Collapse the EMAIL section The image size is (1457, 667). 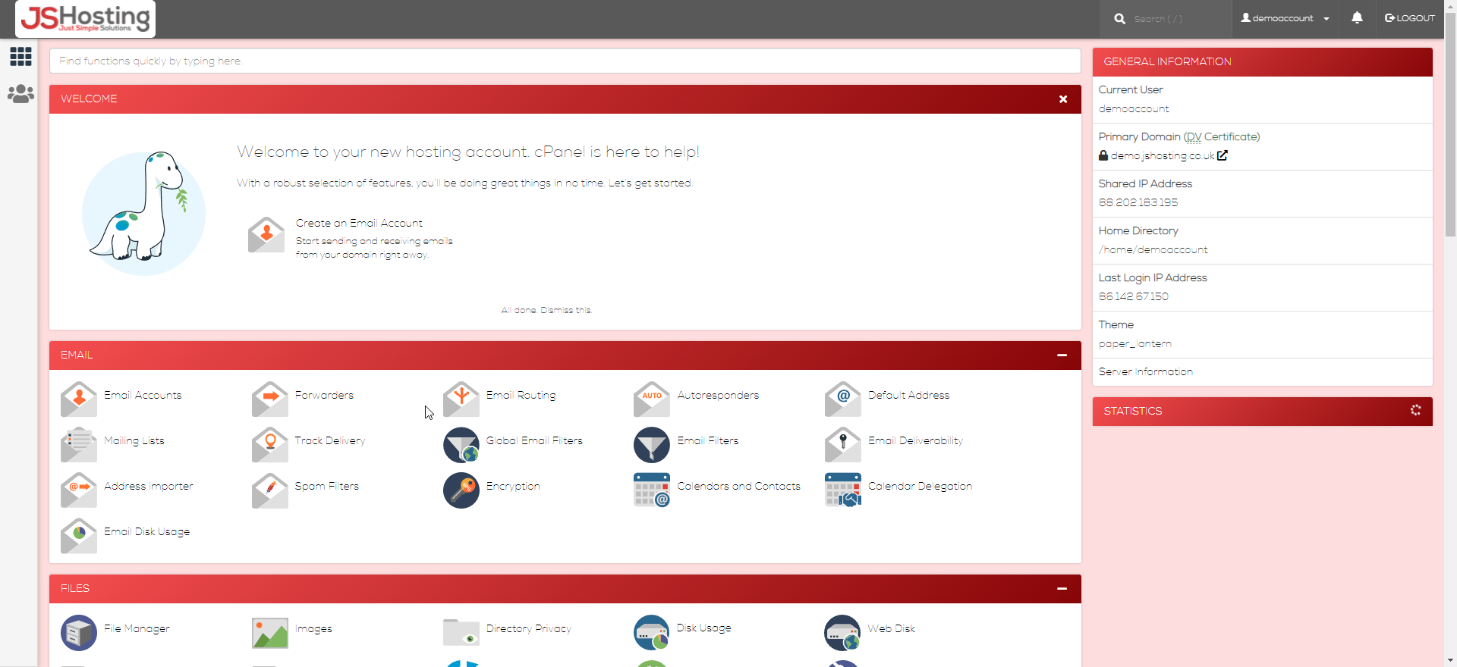tap(1062, 355)
